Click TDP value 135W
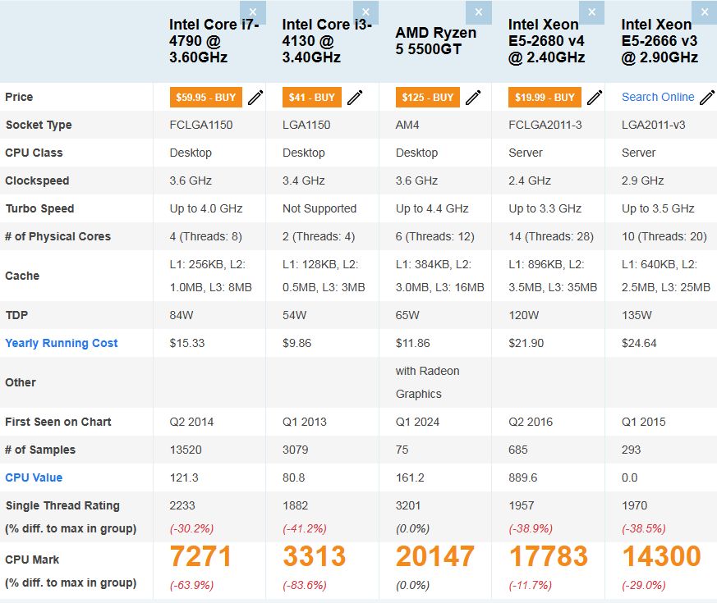The height and width of the screenshot is (603, 717). click(637, 315)
